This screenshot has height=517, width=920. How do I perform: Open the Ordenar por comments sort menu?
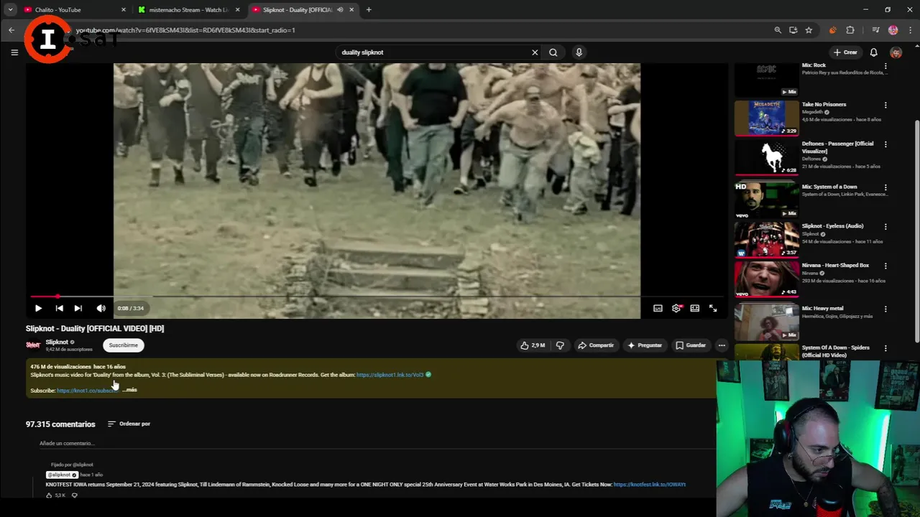pos(129,424)
